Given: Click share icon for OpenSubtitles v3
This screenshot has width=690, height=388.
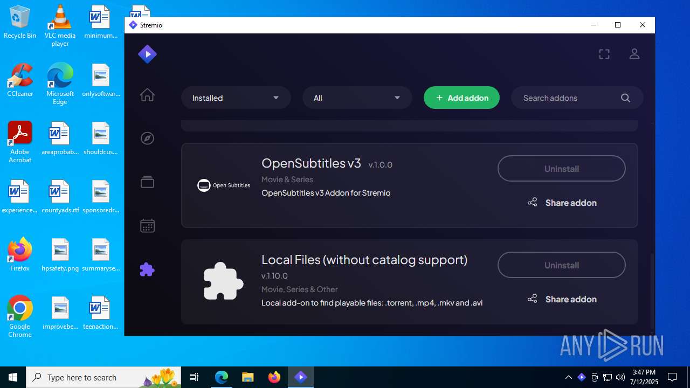Looking at the screenshot, I should [532, 203].
